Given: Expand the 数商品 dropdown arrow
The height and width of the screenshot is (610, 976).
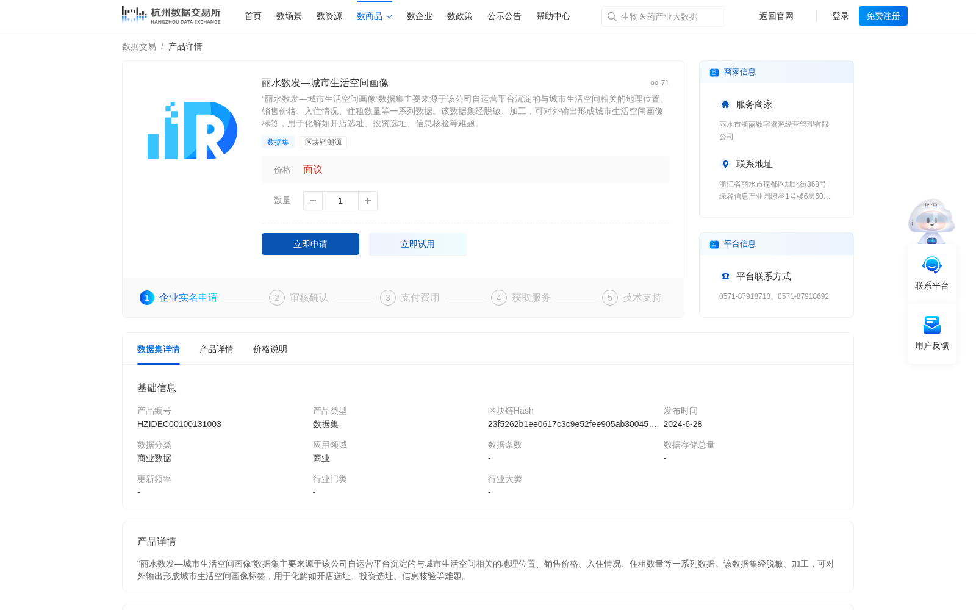Looking at the screenshot, I should pyautogui.click(x=389, y=16).
